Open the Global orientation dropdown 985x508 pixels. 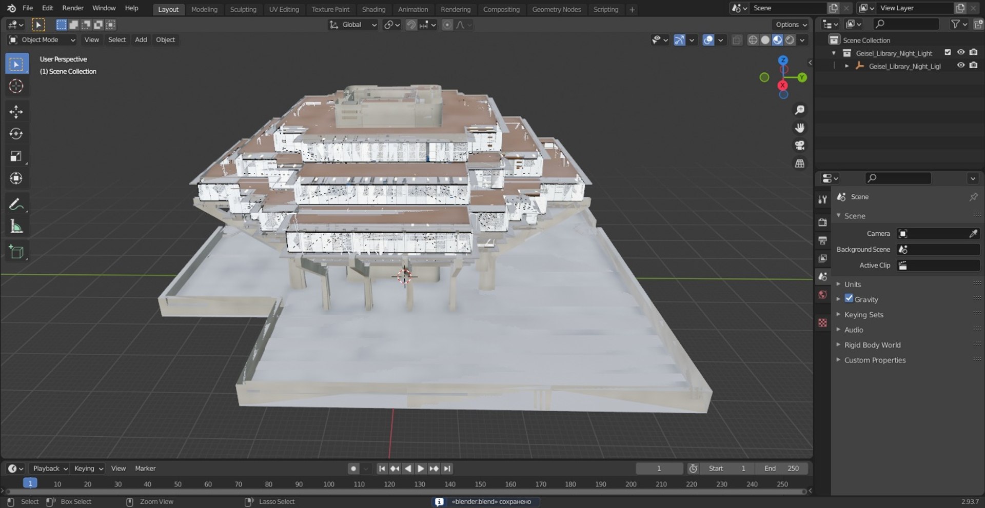pos(353,25)
